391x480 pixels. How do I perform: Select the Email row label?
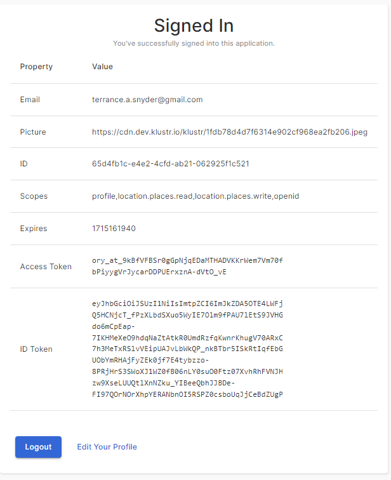tap(30, 100)
